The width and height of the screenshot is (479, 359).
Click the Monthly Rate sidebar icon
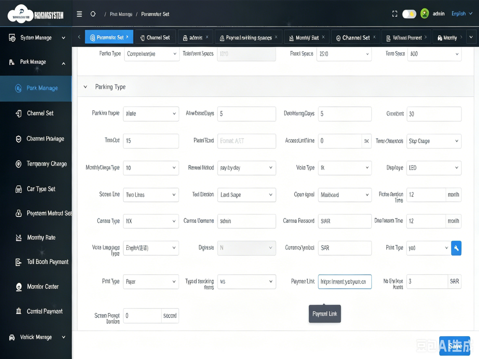(x=18, y=237)
